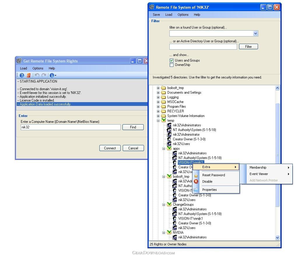Click the red flag toolbar icon
Image resolution: width=307 pixels, height=255 pixels.
(29, 75)
